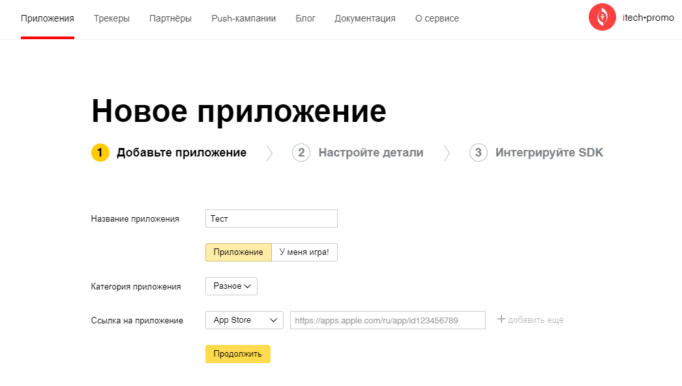Go to the 'Трекеры' tab
The height and width of the screenshot is (386, 682).
[111, 18]
